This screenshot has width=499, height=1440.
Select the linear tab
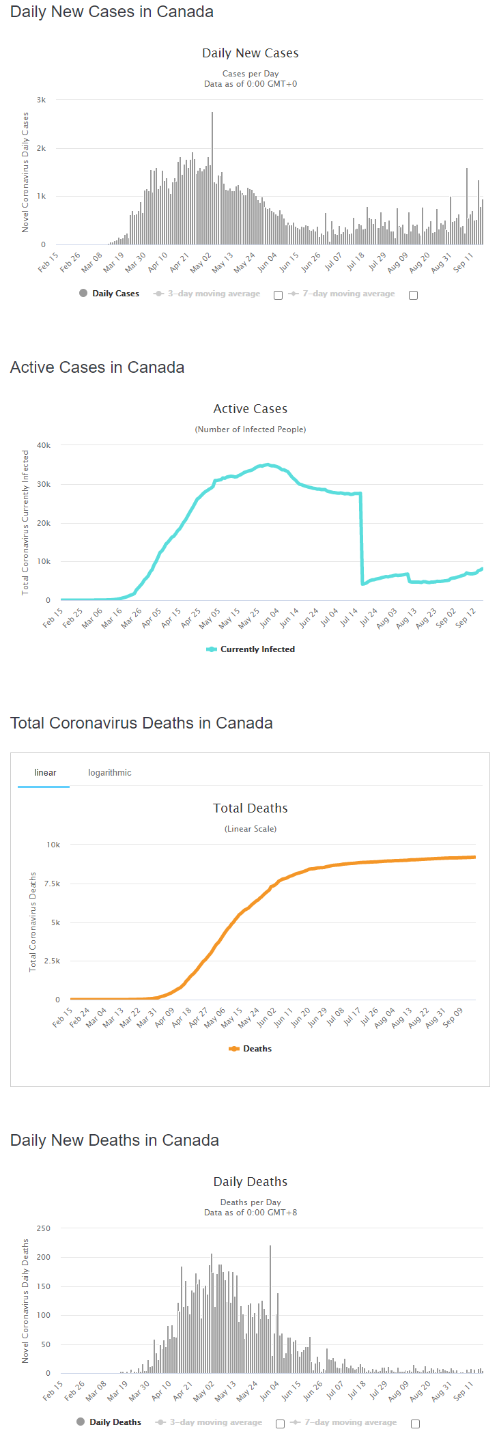pos(45,772)
